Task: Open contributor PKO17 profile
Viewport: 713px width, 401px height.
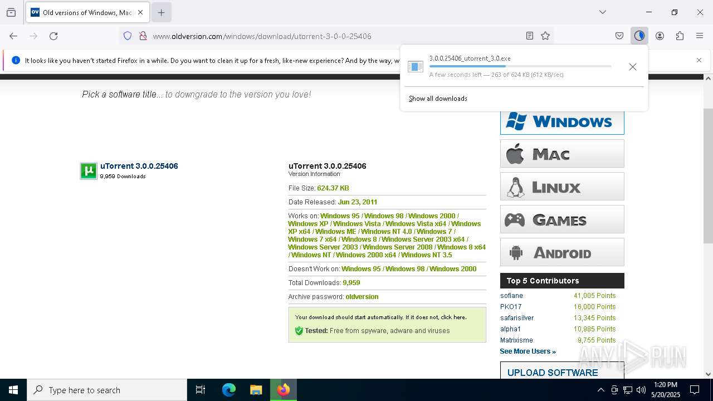Action: point(511,307)
